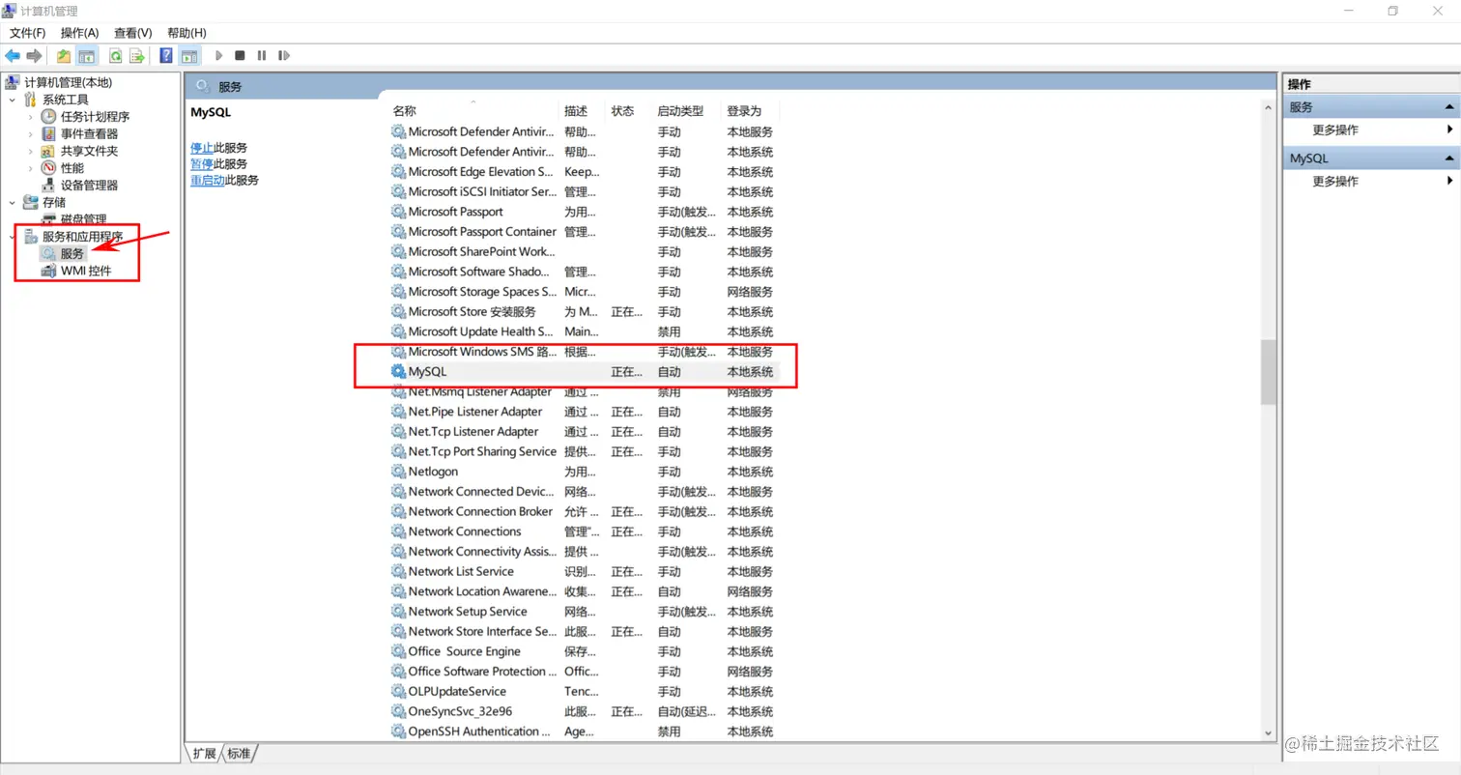Select the Microsoft iSCSI Initiator service row
Viewport: 1461px width, 775px height.
[584, 191]
